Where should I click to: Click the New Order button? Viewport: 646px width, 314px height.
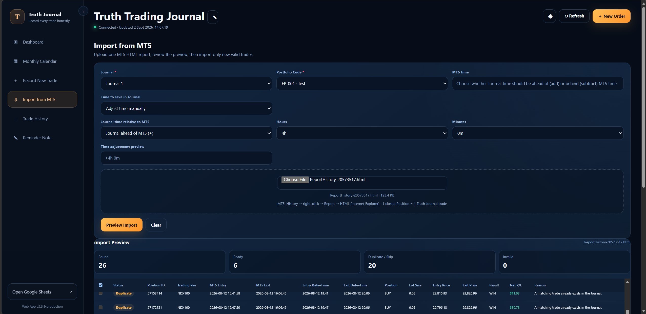612,16
